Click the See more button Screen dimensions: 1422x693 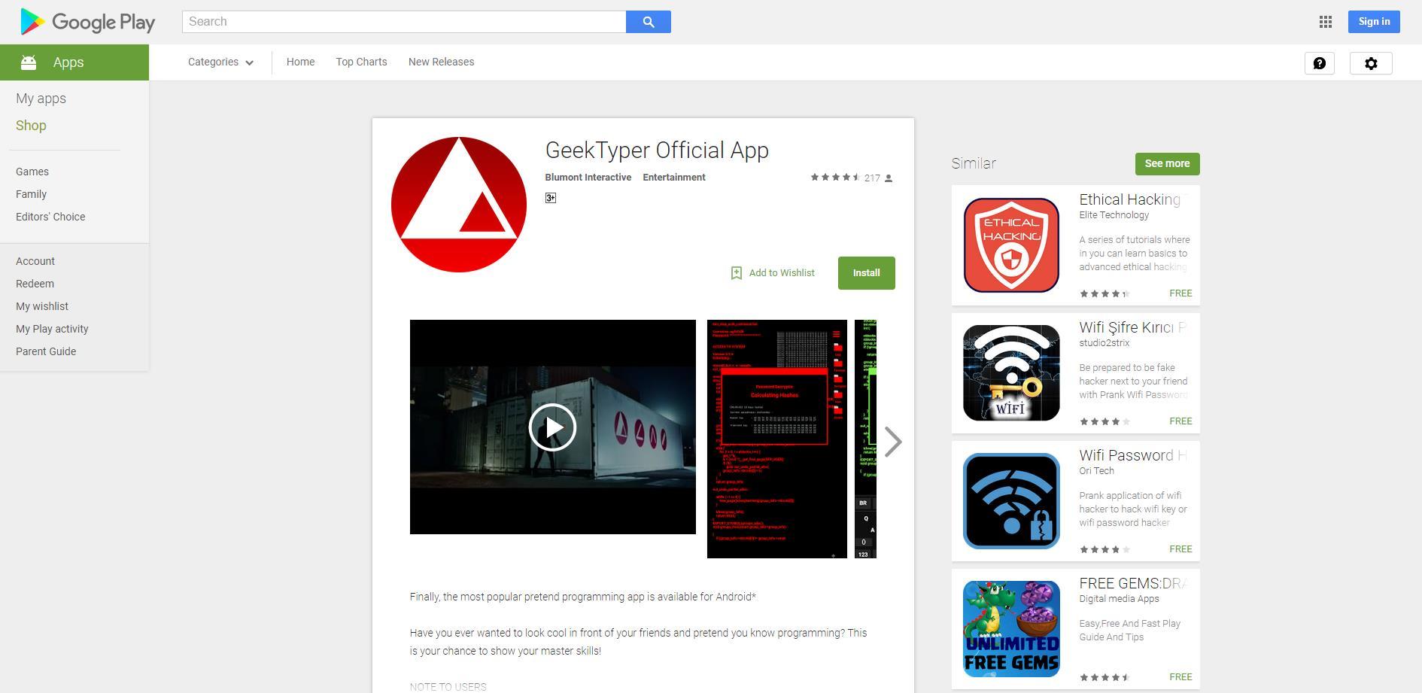pos(1167,164)
